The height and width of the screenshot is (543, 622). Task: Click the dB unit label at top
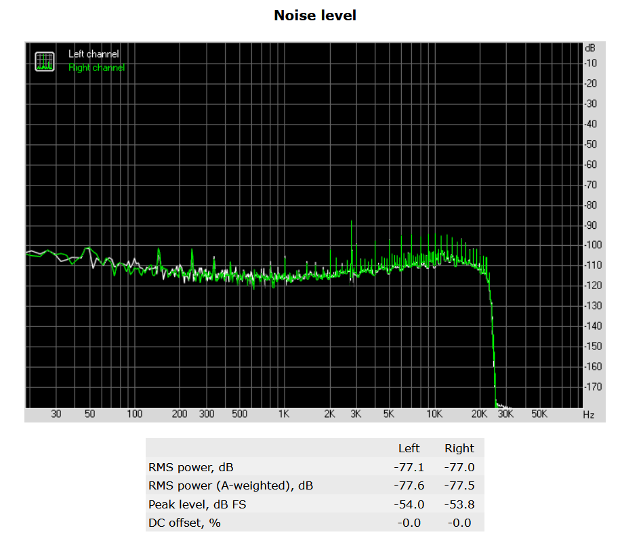click(590, 48)
